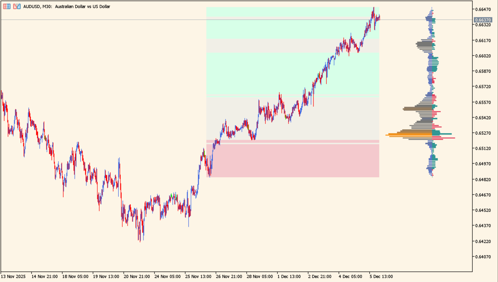Select the 1 Dec 13:00 time label
This screenshot has width=498, height=282.
click(289, 276)
